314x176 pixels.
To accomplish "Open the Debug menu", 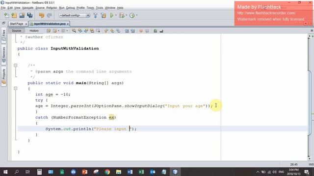I will pyautogui.click(x=70, y=8).
